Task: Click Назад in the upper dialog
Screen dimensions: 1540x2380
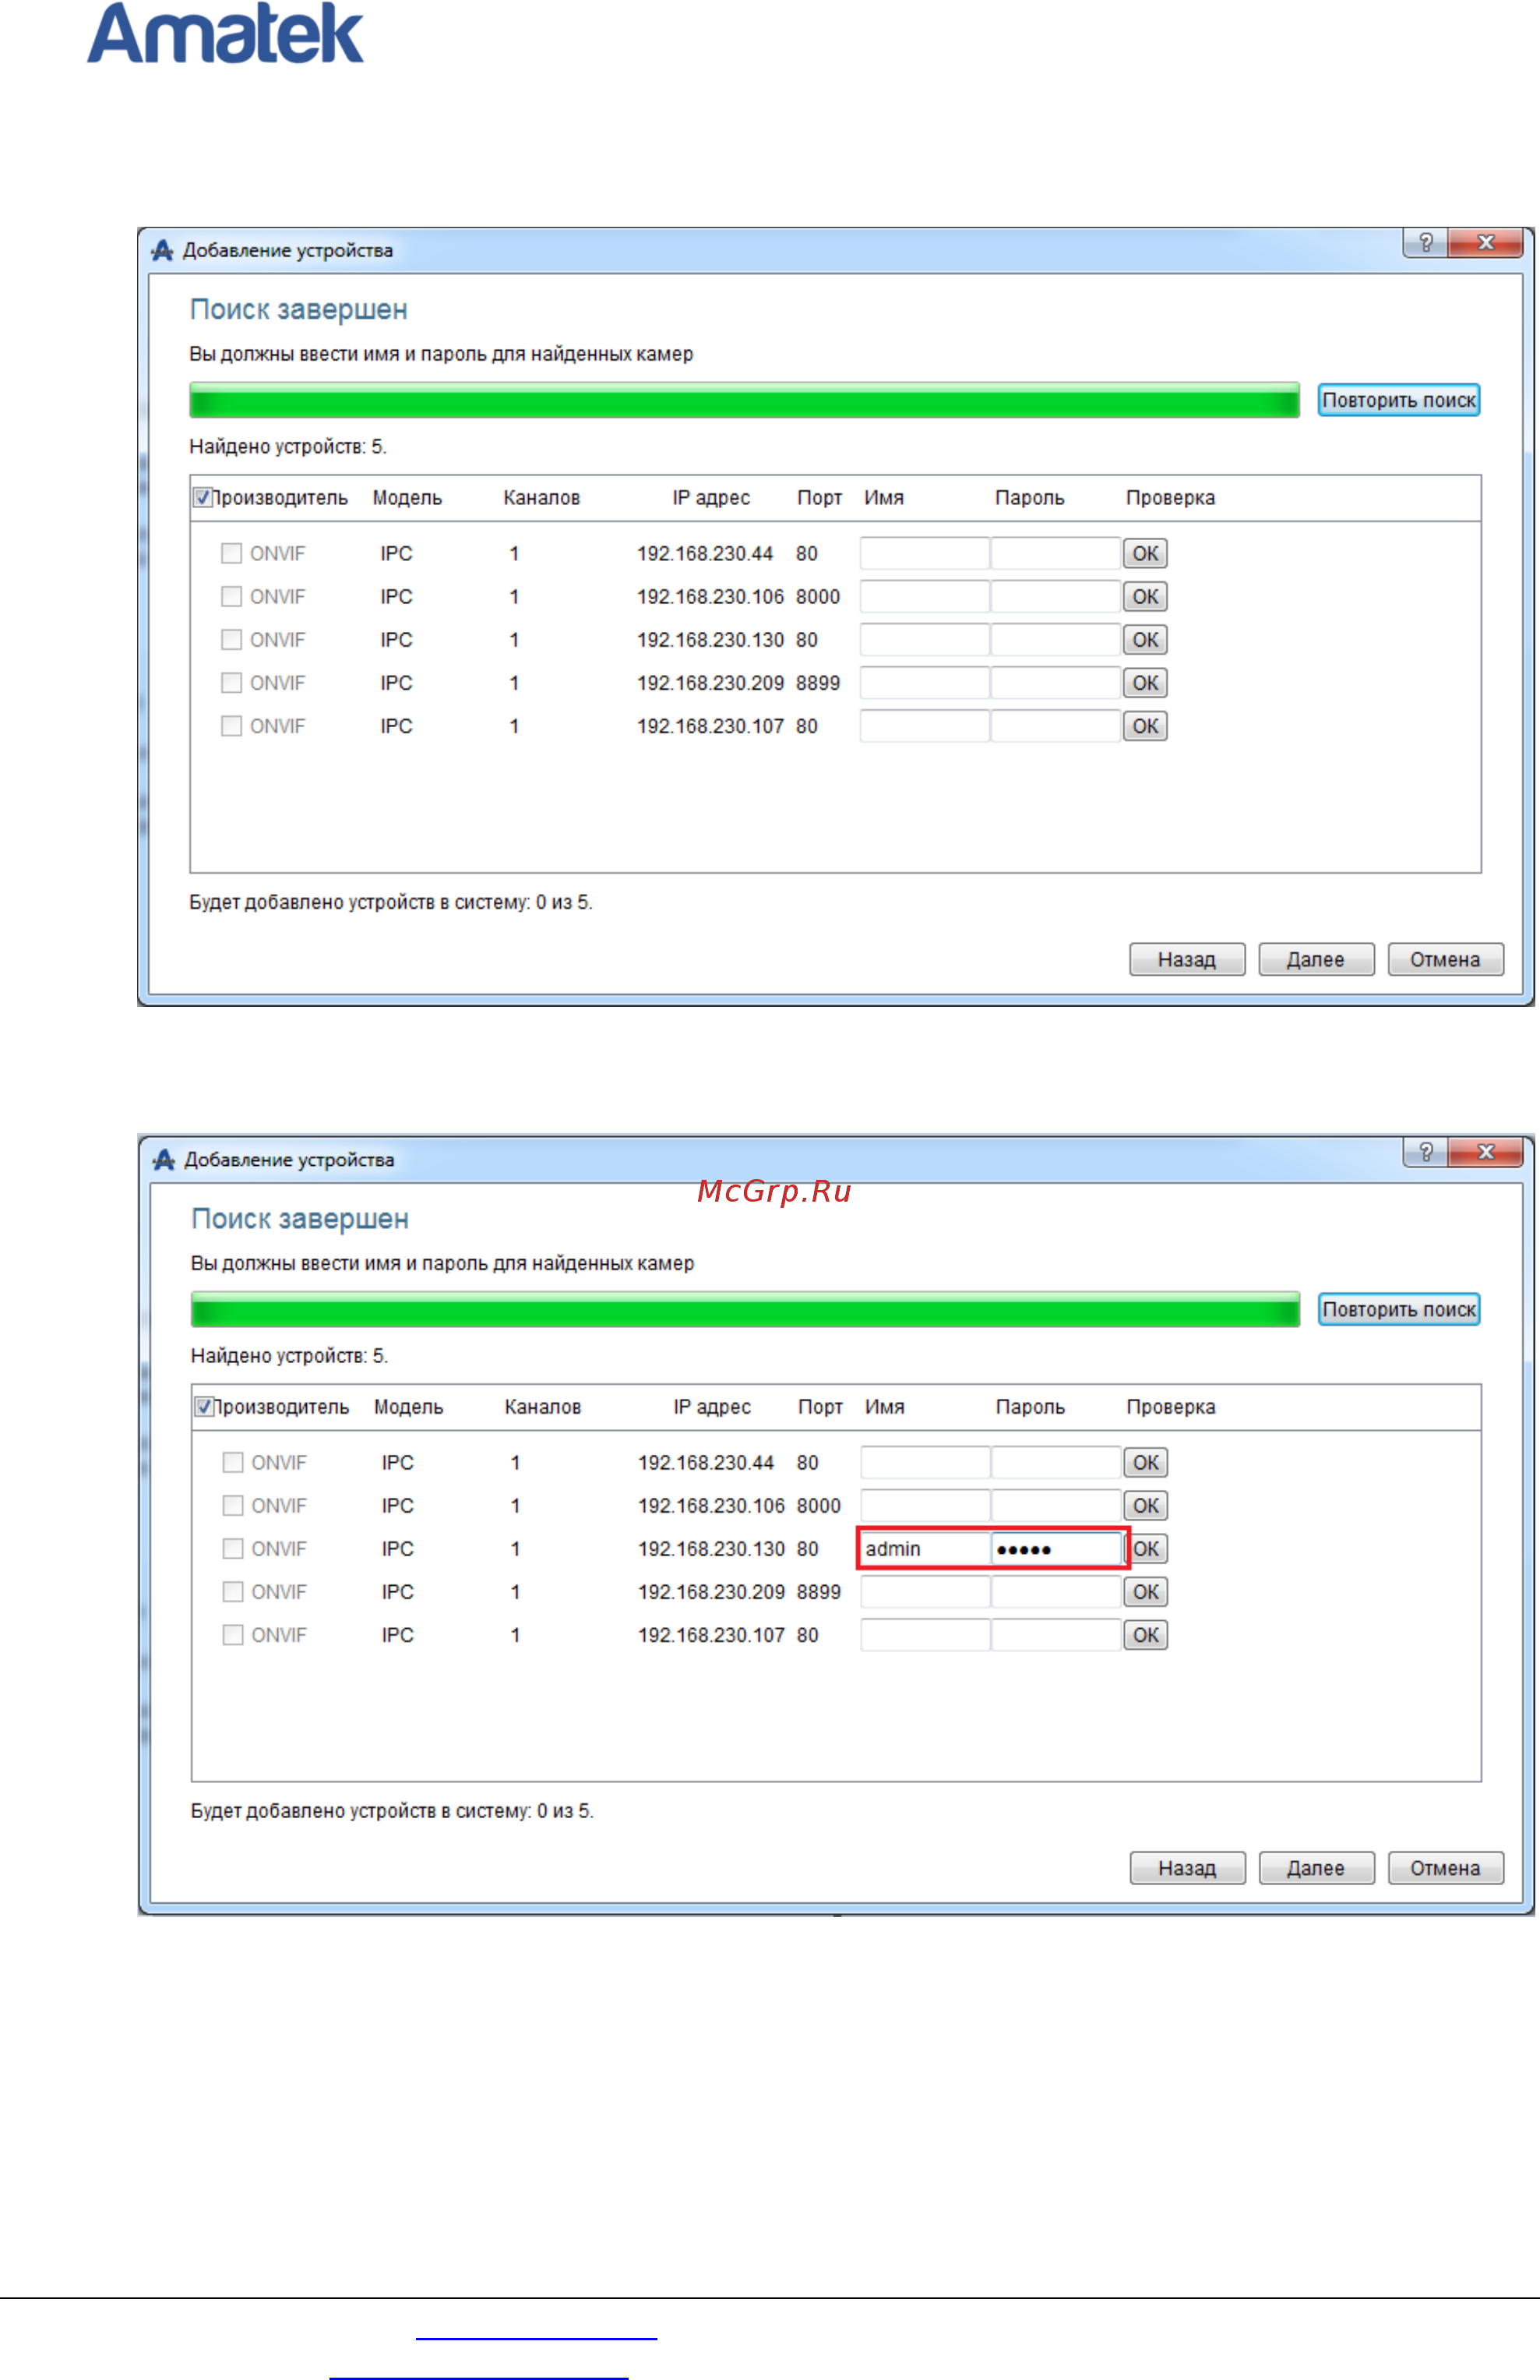Action: (x=1187, y=959)
